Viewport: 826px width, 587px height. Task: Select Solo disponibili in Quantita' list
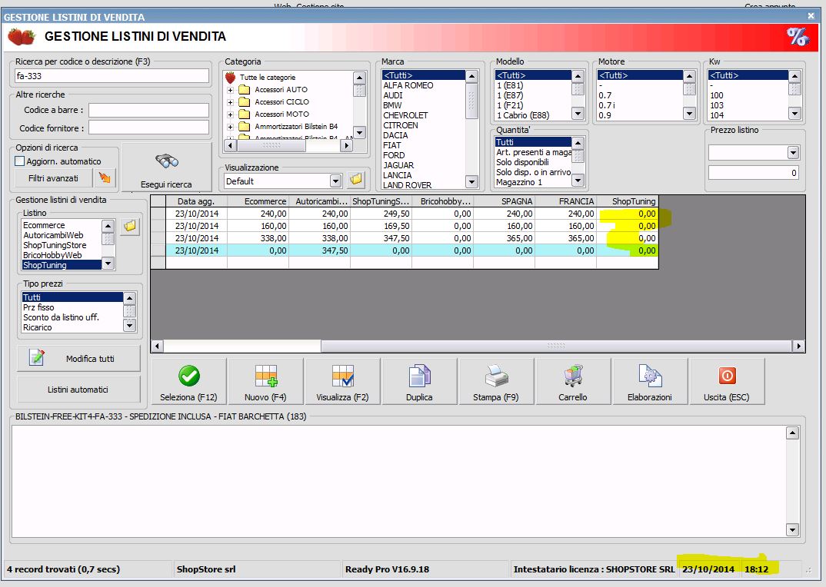533,162
